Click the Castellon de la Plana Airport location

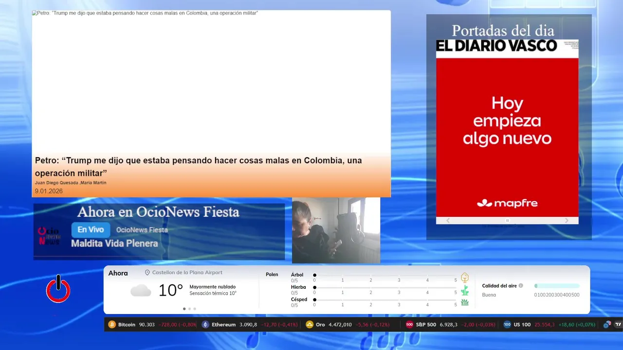coord(187,273)
